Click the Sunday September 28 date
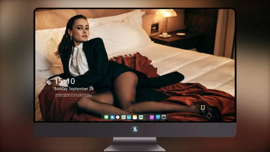The width and height of the screenshot is (270, 152). click(x=74, y=89)
